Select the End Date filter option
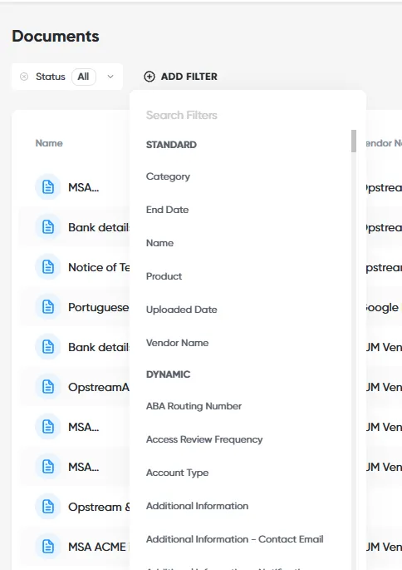Viewport: 402px width, 570px height. [167, 210]
